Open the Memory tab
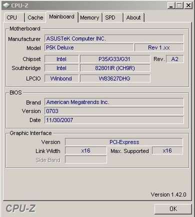The height and width of the screenshot is (217, 195). tap(89, 17)
